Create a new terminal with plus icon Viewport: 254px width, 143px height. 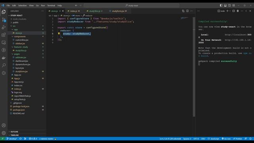pos(227,11)
